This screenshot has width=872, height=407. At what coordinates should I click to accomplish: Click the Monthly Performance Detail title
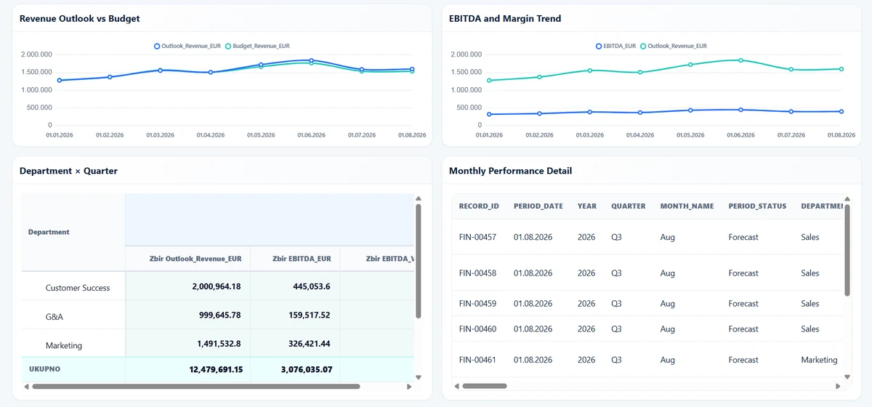[x=510, y=172]
